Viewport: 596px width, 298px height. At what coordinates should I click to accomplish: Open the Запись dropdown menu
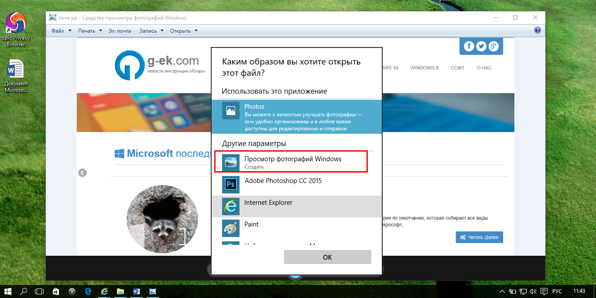pyautogui.click(x=151, y=30)
